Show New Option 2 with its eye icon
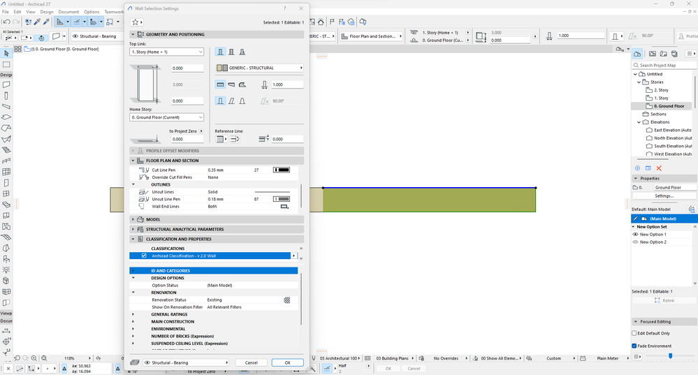Image resolution: width=698 pixels, height=375 pixels. pyautogui.click(x=635, y=242)
